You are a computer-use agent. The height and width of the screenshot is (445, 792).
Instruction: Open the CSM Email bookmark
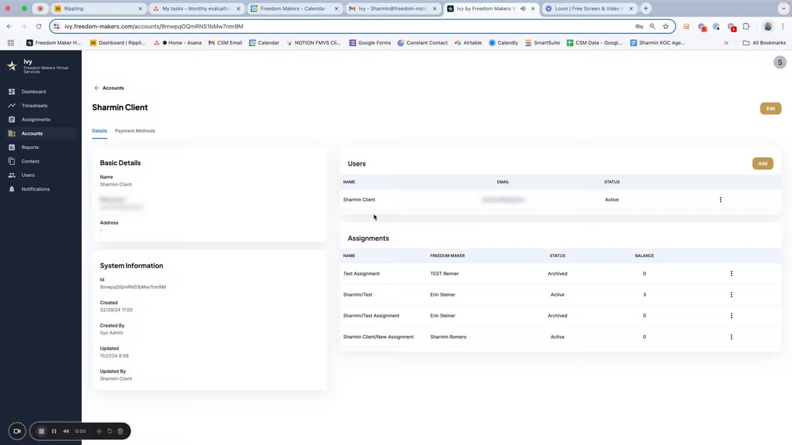(x=225, y=43)
